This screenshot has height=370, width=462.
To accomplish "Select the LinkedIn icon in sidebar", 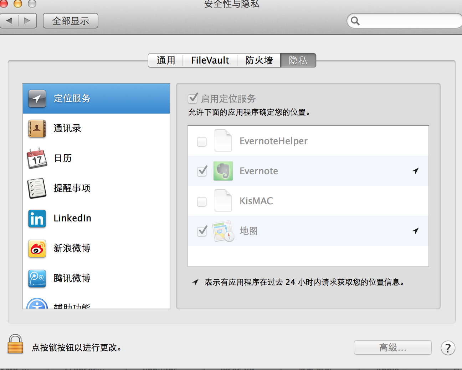I will (x=37, y=218).
